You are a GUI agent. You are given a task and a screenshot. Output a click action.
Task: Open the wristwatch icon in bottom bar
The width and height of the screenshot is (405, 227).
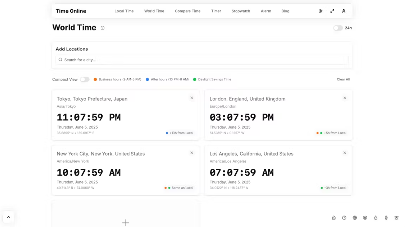click(386, 218)
